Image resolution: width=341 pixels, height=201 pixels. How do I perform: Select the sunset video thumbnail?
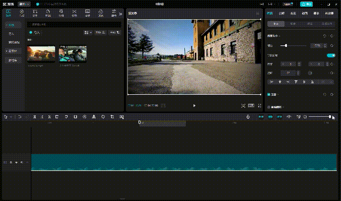coord(41,54)
